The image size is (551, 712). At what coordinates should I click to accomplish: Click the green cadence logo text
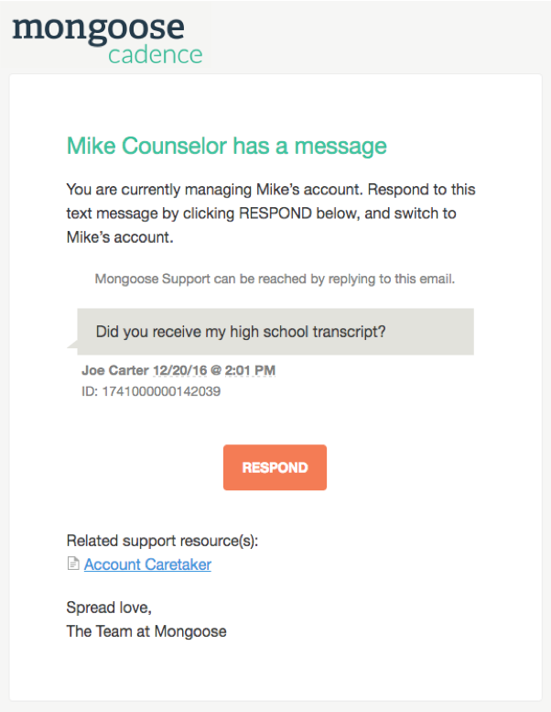[x=155, y=55]
